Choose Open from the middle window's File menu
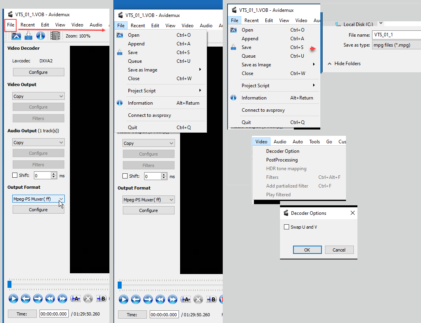 click(161, 35)
